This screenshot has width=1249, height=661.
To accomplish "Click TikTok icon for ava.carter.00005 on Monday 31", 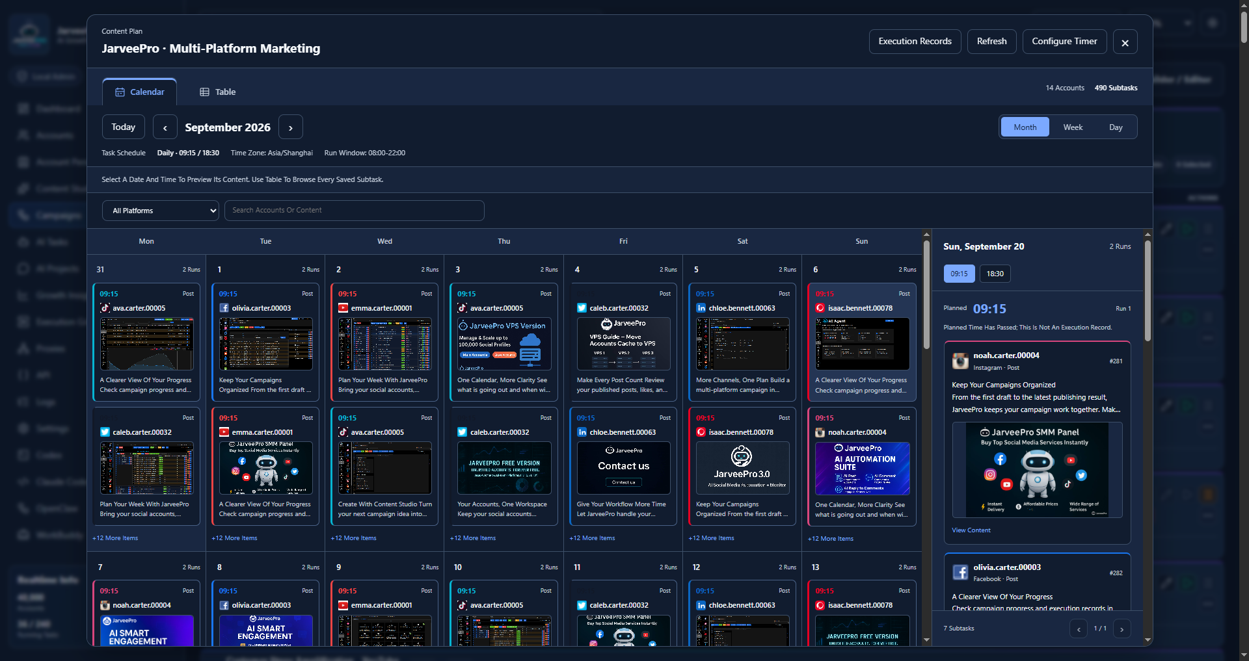I will pos(105,308).
